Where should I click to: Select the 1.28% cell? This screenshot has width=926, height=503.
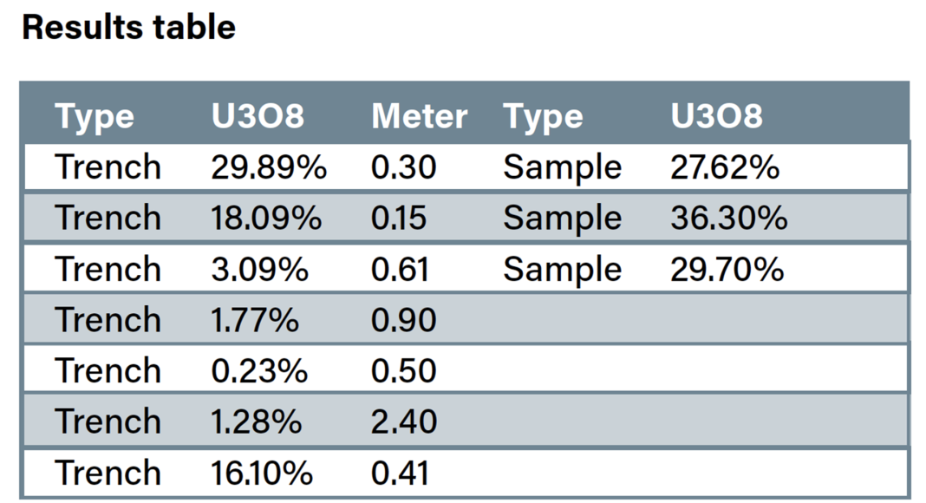pos(256,422)
